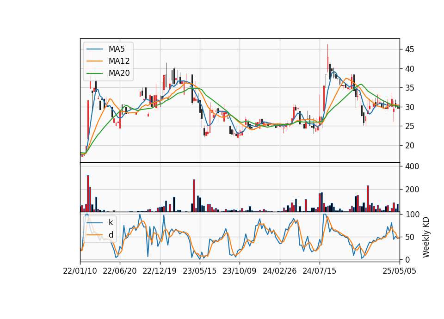444x319 pixels.
Task: Click the price axis tick 30
Action: pyautogui.click(x=409, y=107)
